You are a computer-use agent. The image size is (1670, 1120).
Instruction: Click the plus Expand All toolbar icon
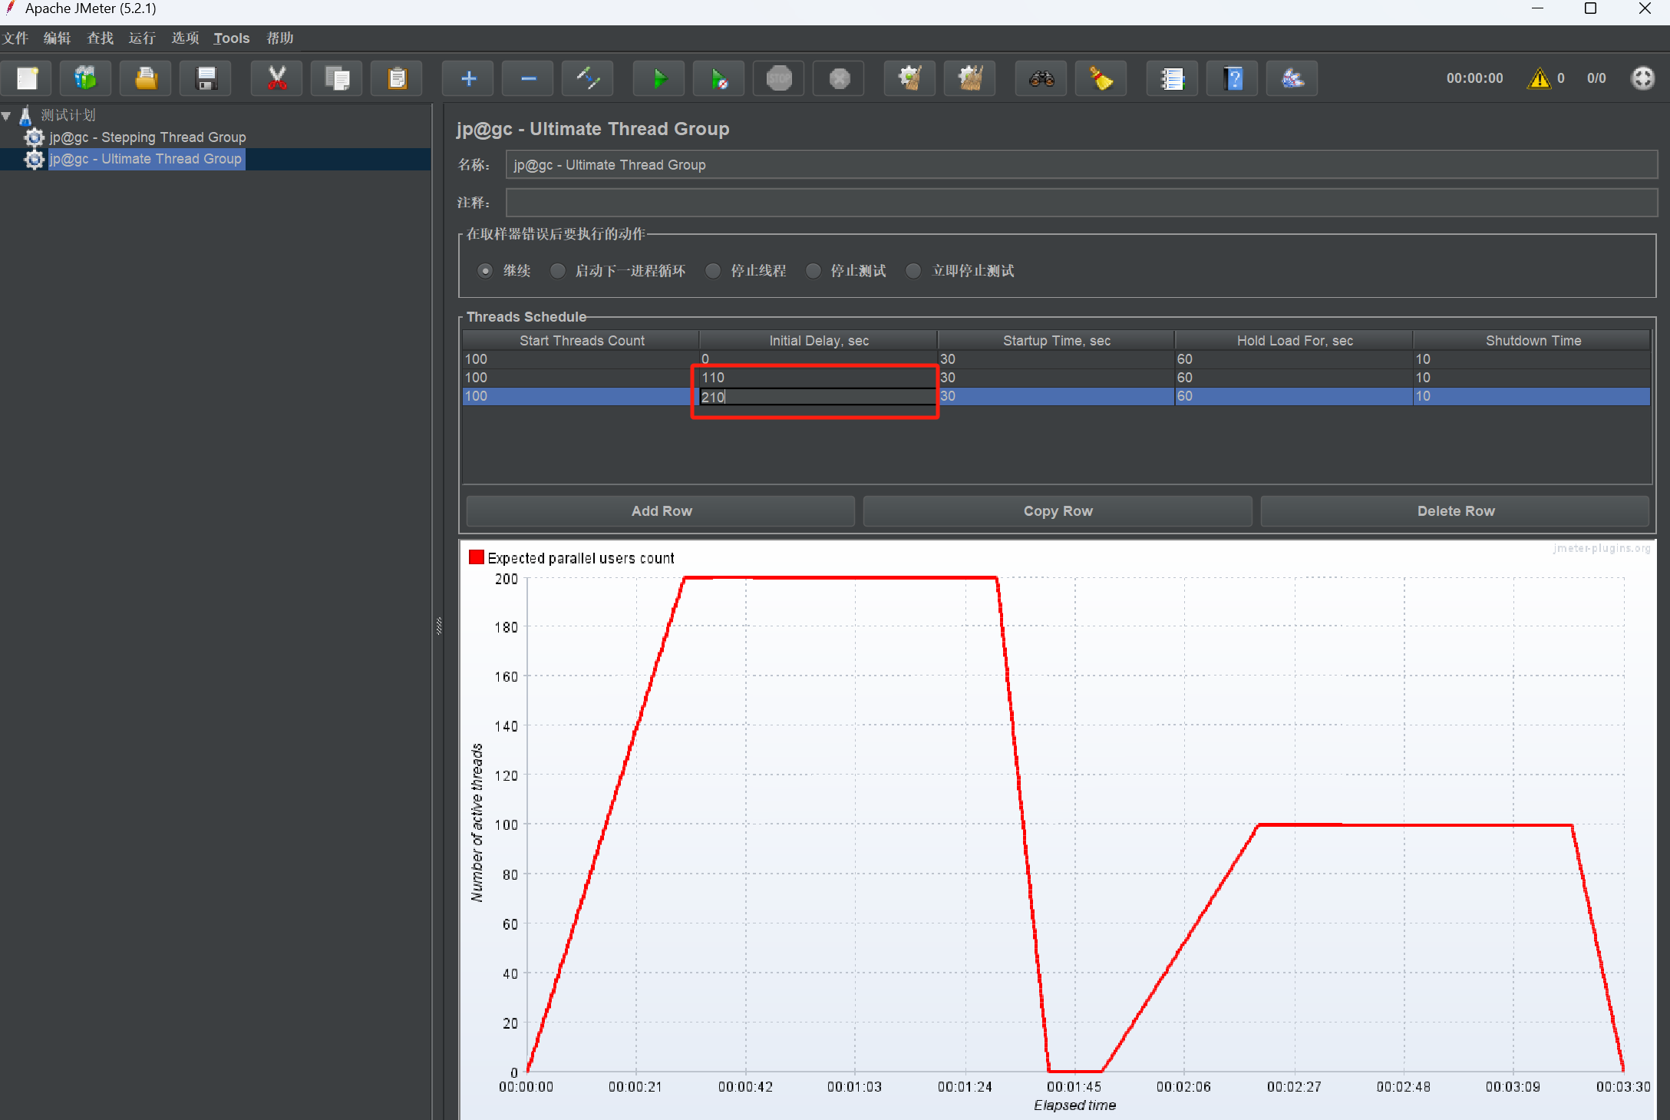coord(468,78)
